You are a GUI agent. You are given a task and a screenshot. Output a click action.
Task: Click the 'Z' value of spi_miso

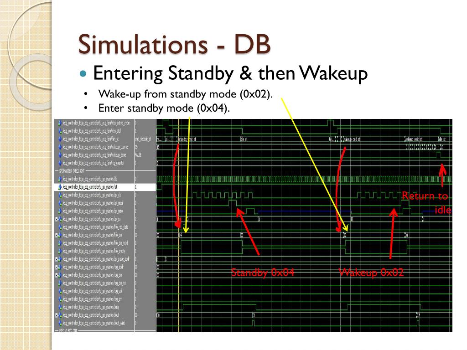136,211
